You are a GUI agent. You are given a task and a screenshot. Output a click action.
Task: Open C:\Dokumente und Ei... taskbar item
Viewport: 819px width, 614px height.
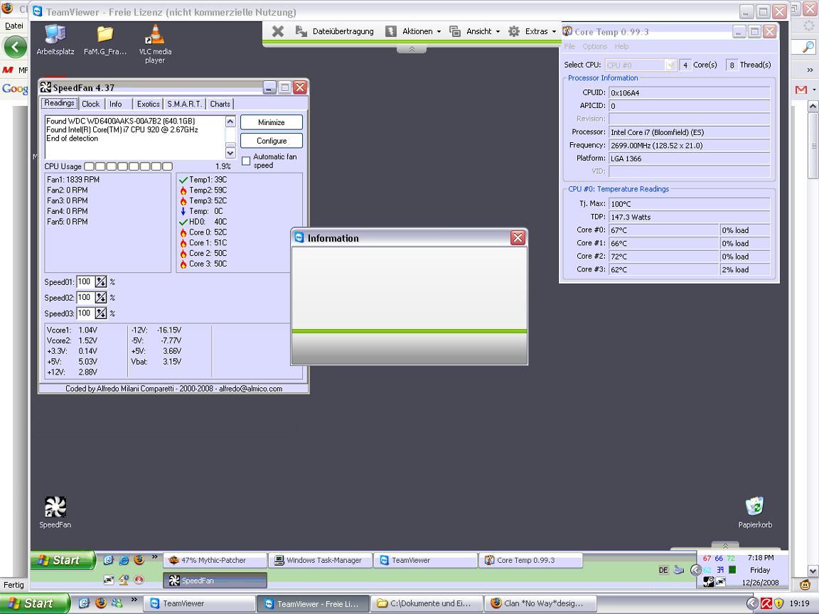427,603
